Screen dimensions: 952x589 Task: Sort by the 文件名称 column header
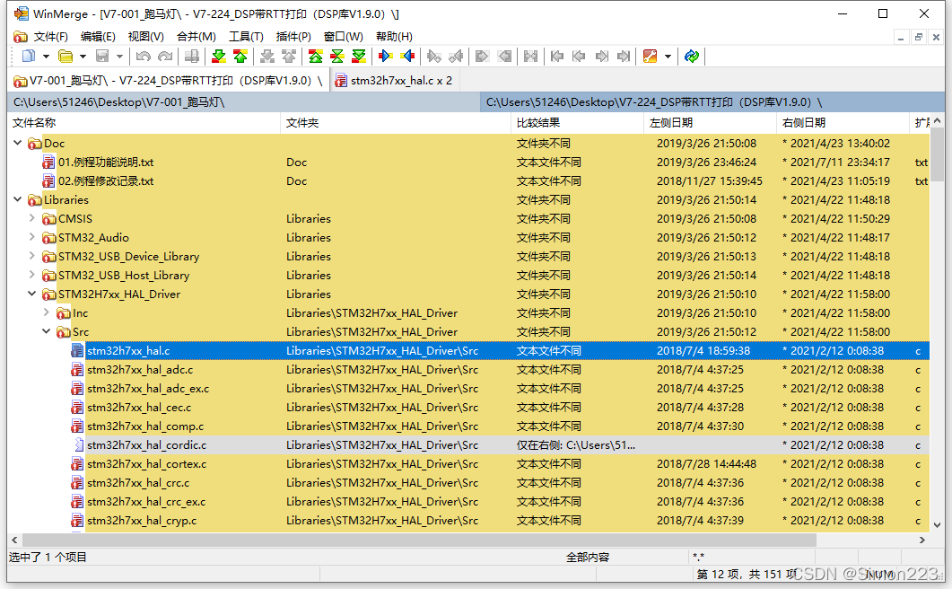point(144,123)
